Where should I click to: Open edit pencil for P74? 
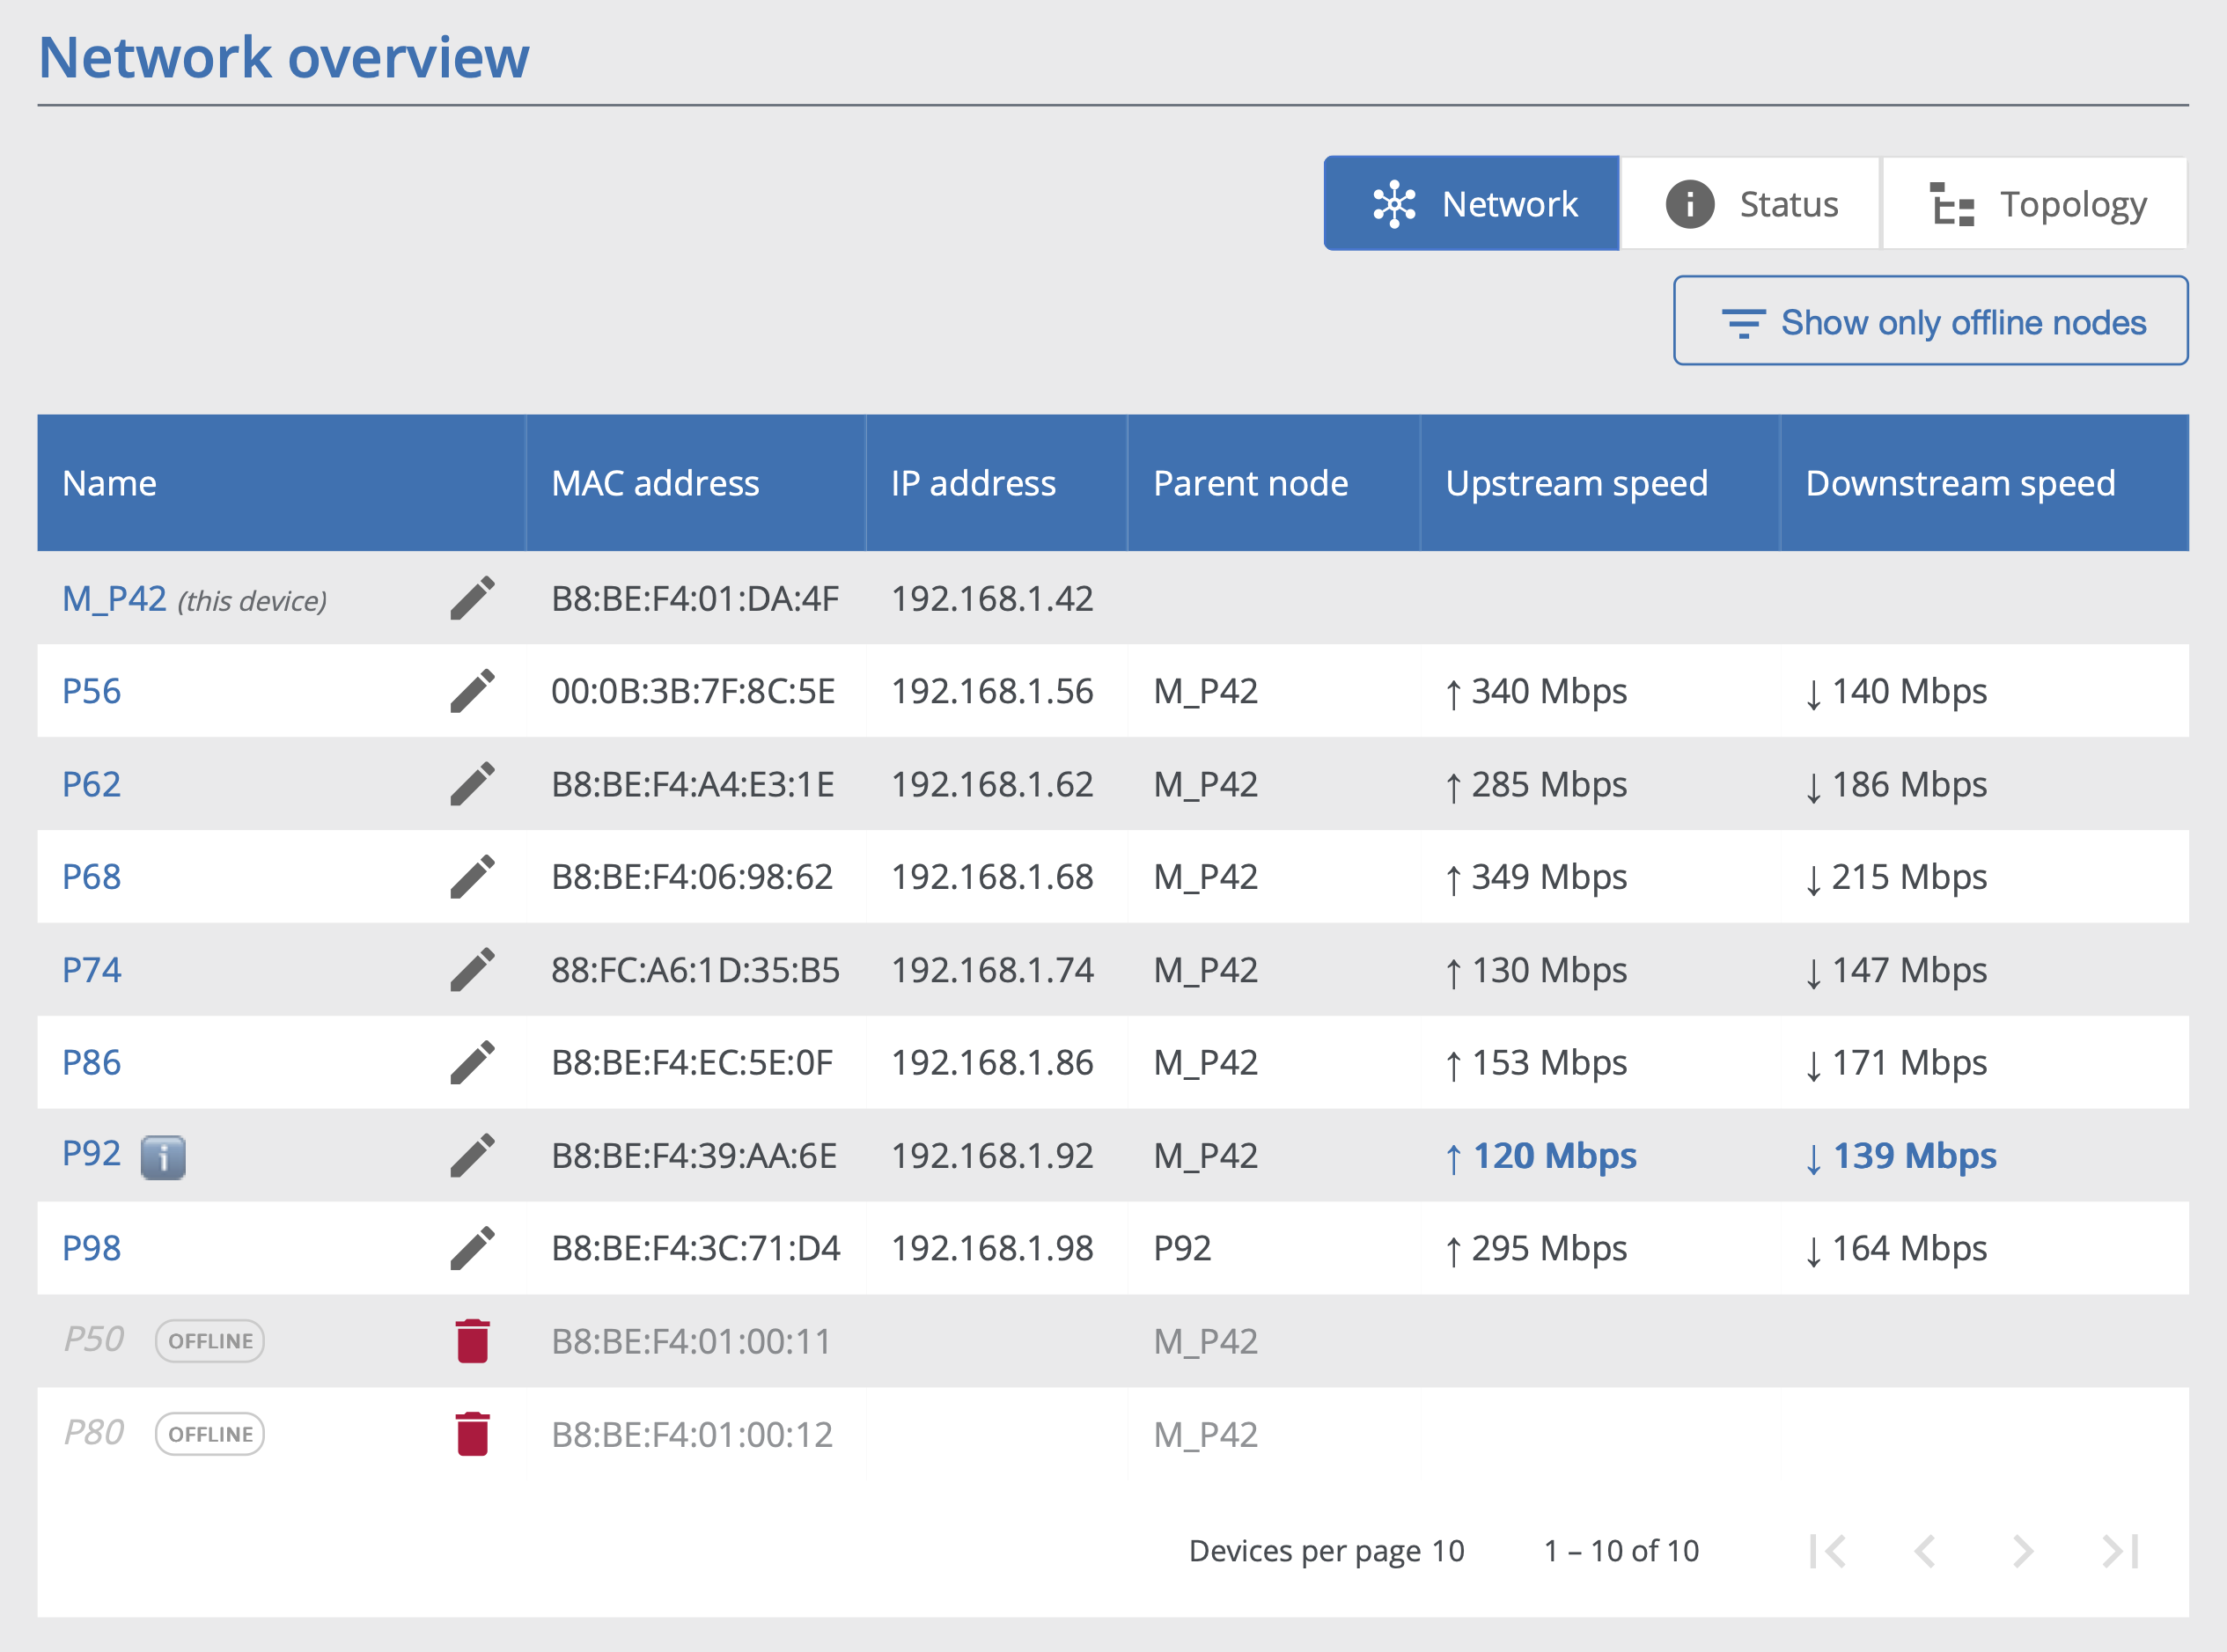coord(472,970)
